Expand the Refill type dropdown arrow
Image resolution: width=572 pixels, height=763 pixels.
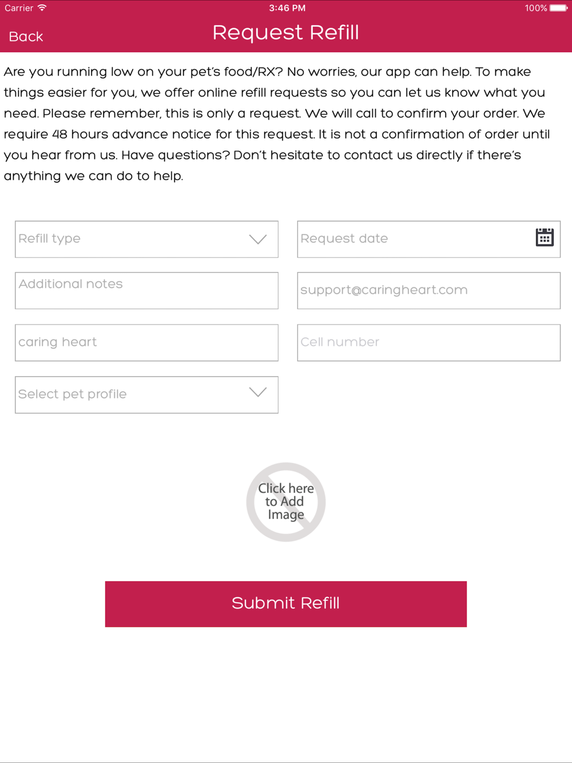[x=258, y=239]
